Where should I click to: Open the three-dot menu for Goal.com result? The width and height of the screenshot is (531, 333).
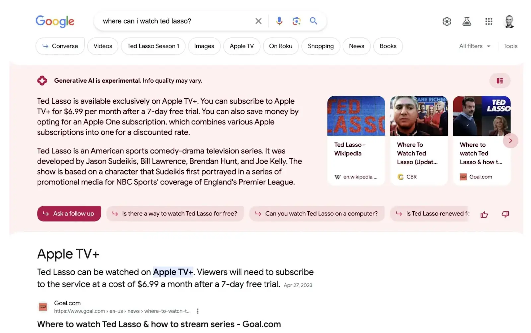click(x=198, y=311)
